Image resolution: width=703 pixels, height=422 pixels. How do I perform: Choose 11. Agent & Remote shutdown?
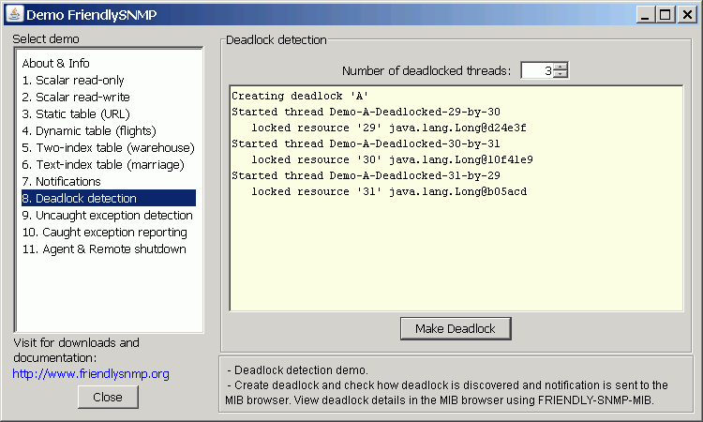(104, 249)
